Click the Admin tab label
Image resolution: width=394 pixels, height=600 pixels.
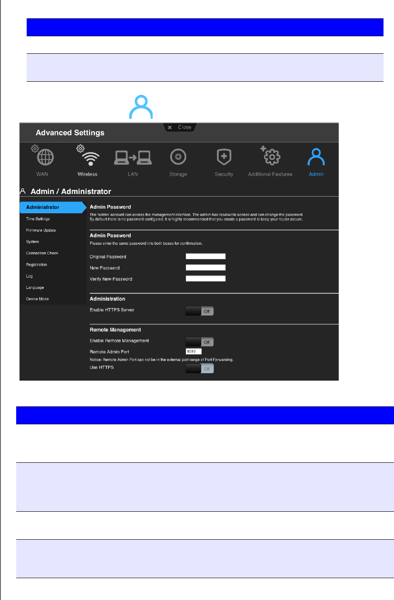(x=316, y=174)
